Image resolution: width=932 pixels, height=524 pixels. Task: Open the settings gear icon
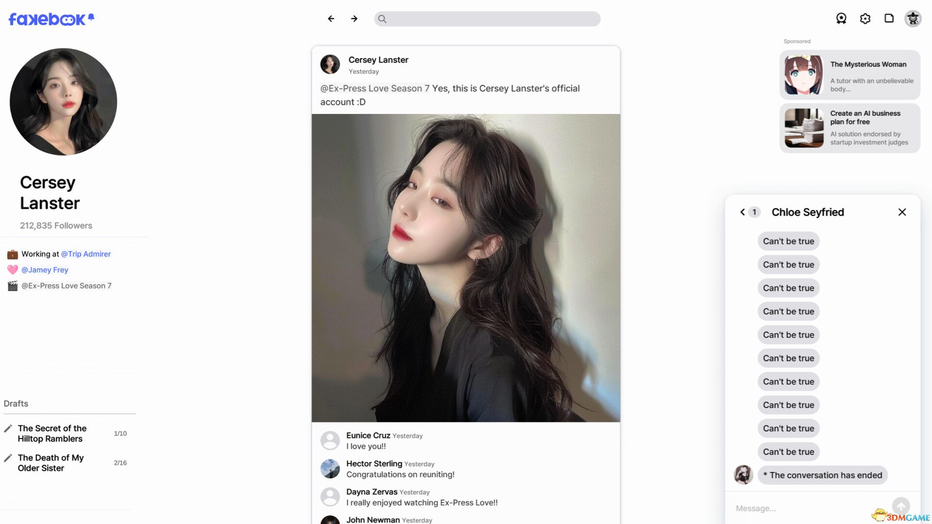tap(865, 18)
